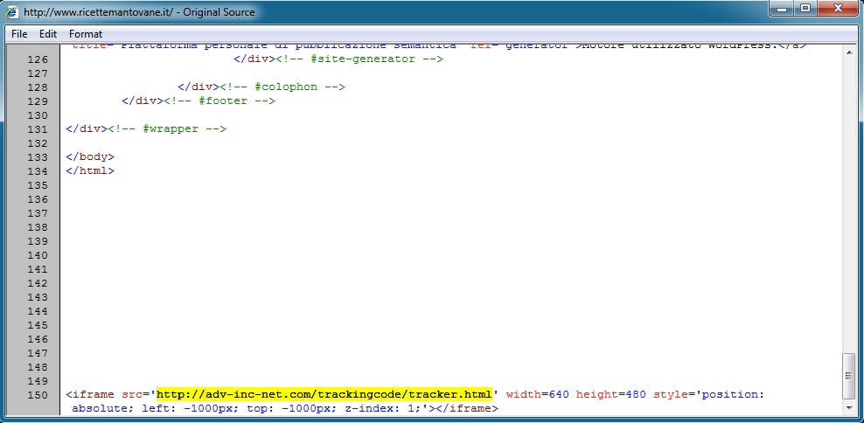
Task: Click the scroll down arrow
Action: (x=848, y=408)
